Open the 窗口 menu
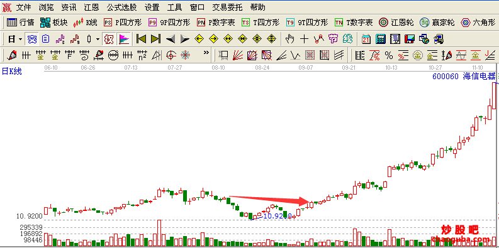The image size is (499, 248). click(198, 7)
